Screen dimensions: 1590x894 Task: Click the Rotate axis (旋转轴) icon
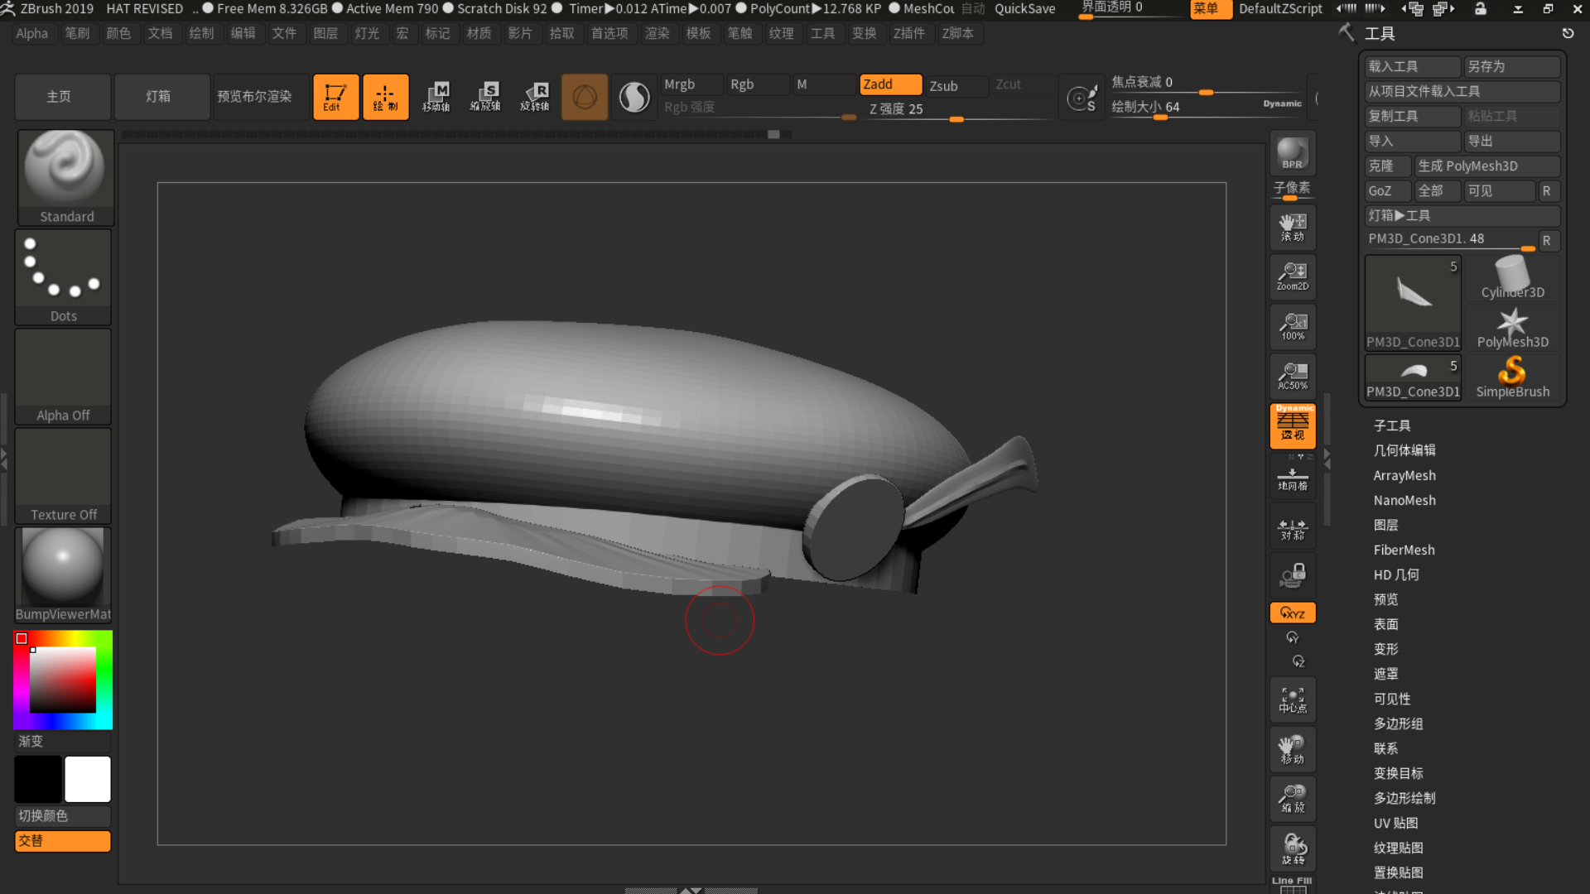(x=535, y=97)
